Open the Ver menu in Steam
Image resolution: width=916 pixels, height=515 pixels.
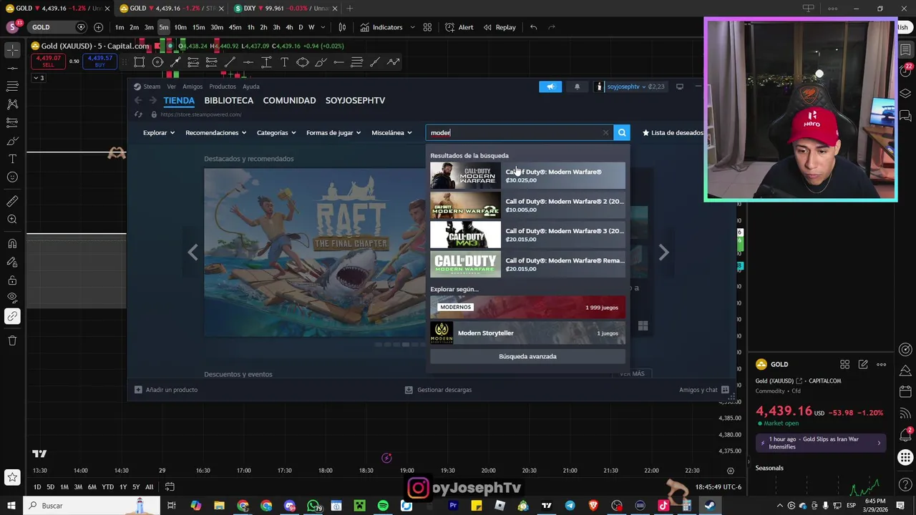pyautogui.click(x=171, y=87)
